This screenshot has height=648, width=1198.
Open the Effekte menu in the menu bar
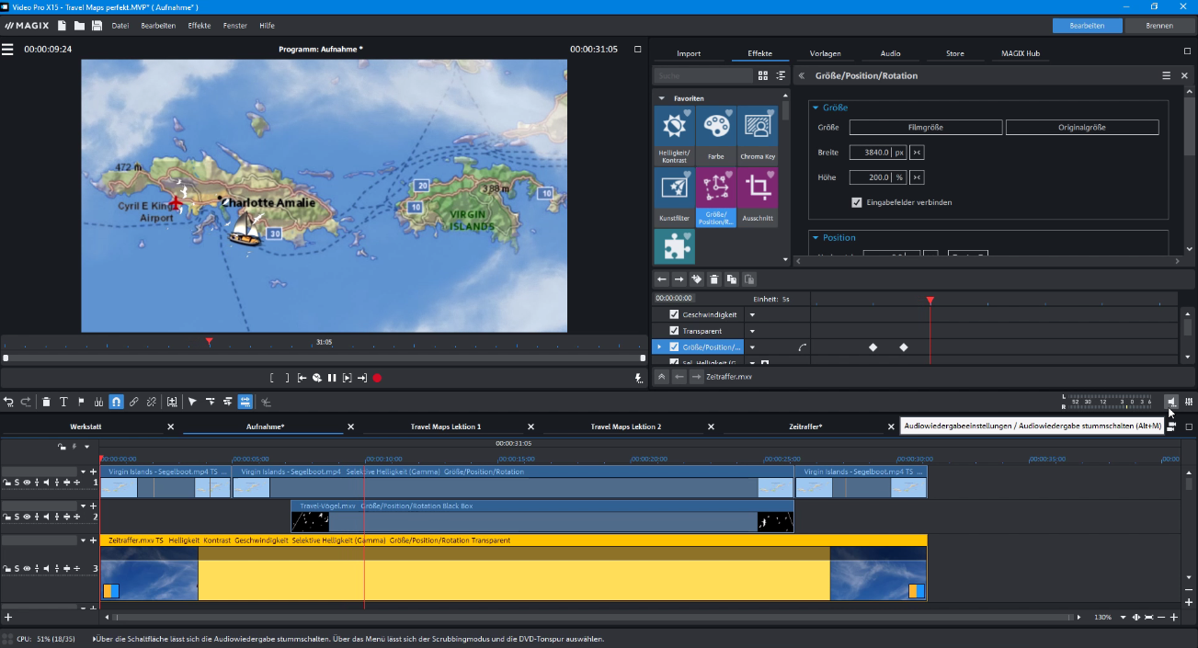click(x=199, y=25)
